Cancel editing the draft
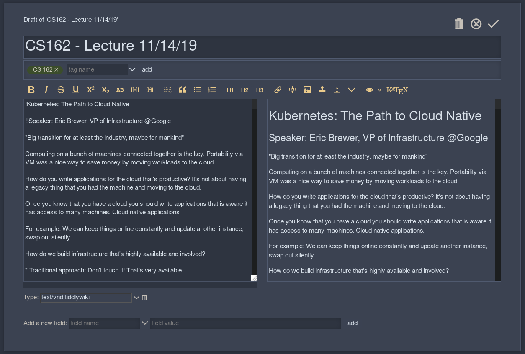This screenshot has width=525, height=354. (476, 24)
